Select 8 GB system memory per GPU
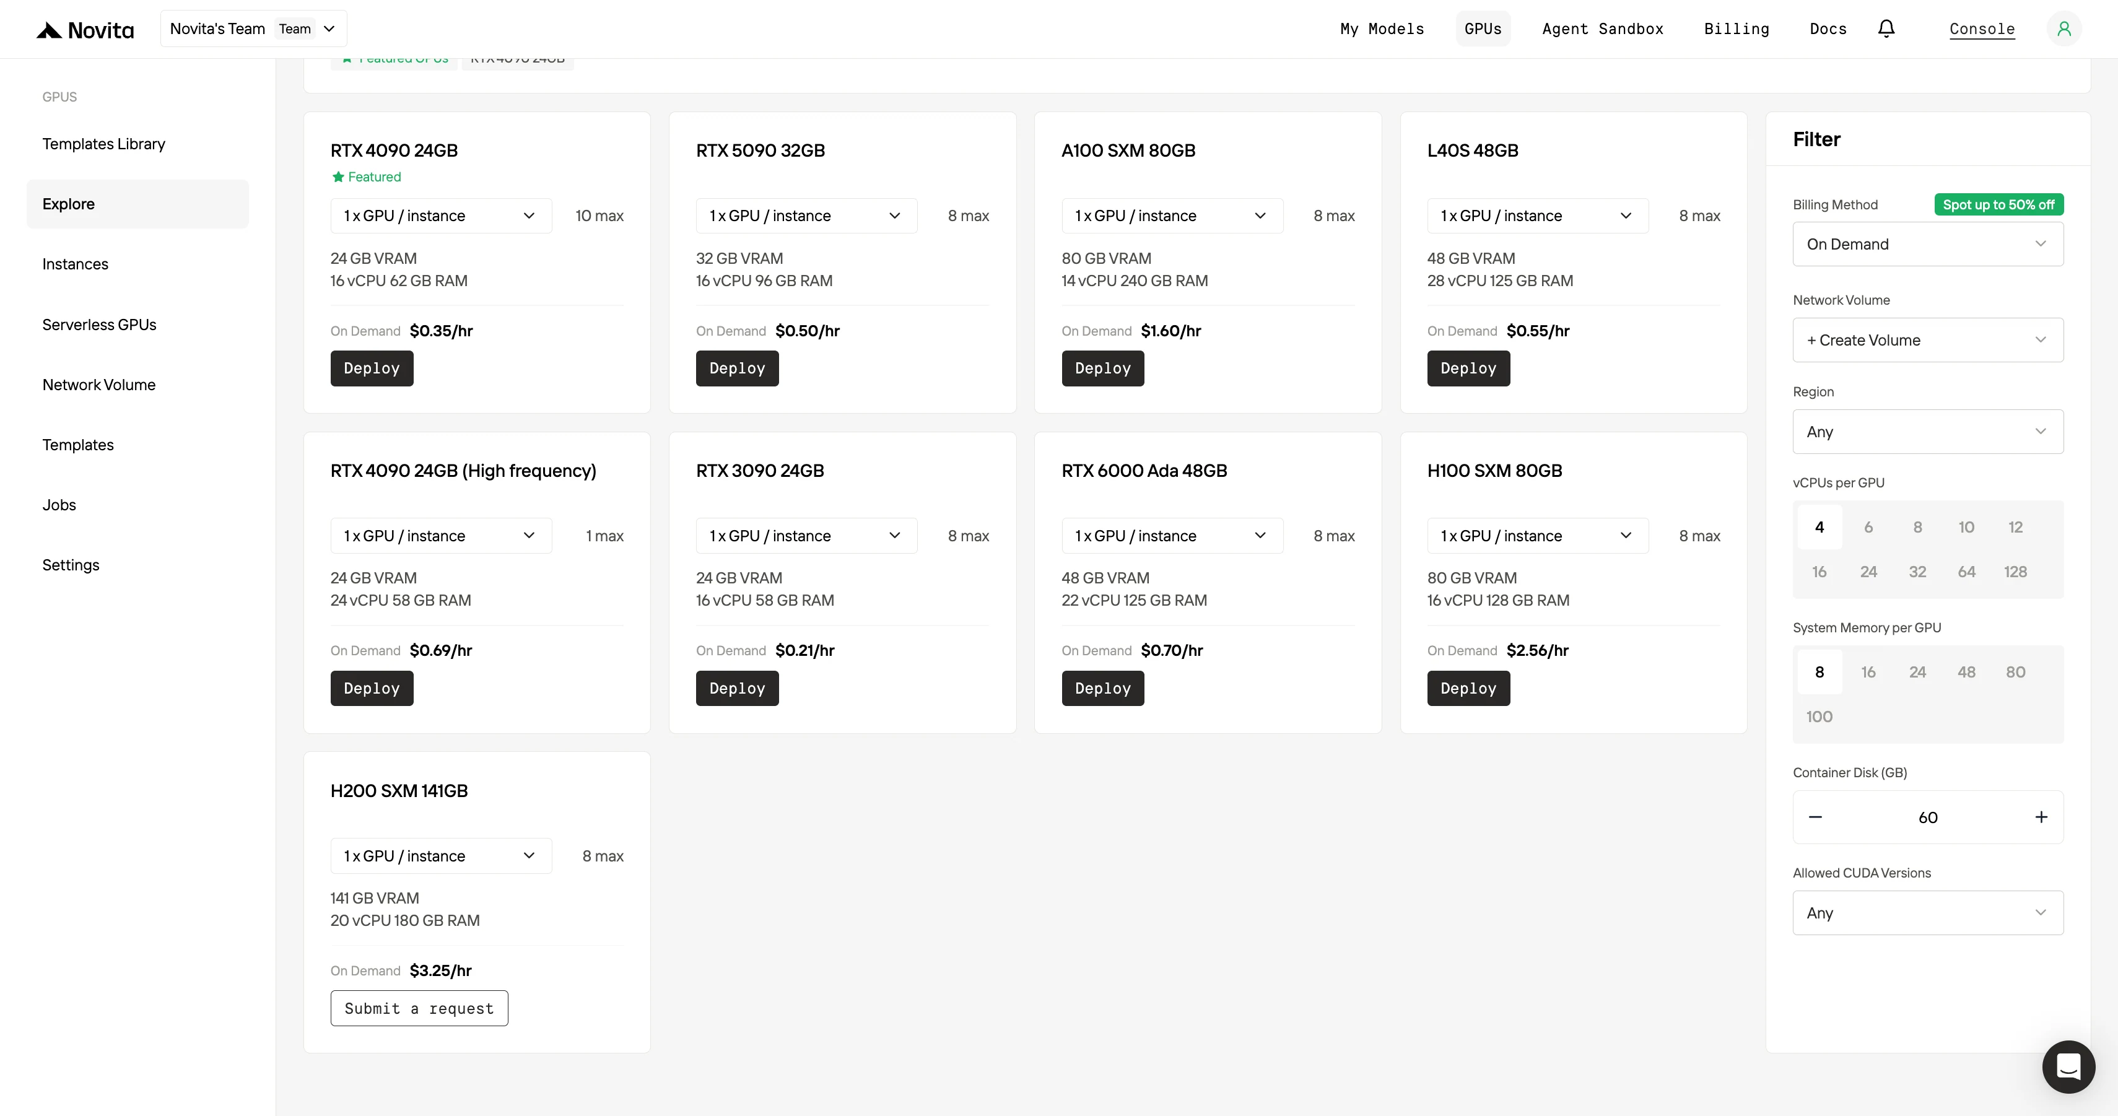The height and width of the screenshot is (1116, 2118). tap(1819, 672)
